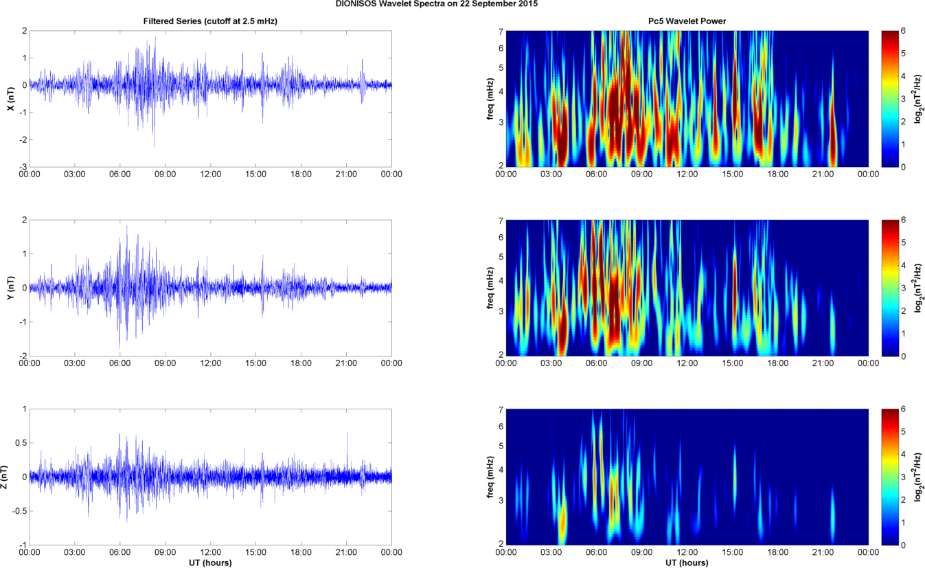925x568 pixels.
Task: Click the X (nT) filtered time series plot
Action: click(210, 99)
